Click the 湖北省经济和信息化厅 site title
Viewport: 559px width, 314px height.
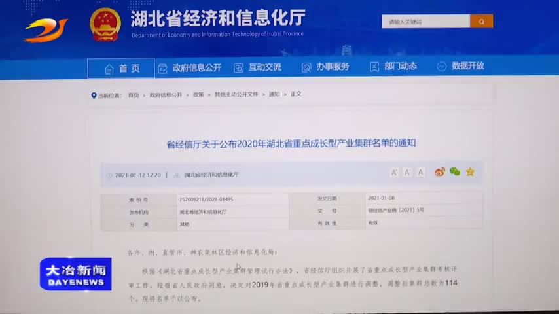[x=217, y=18]
